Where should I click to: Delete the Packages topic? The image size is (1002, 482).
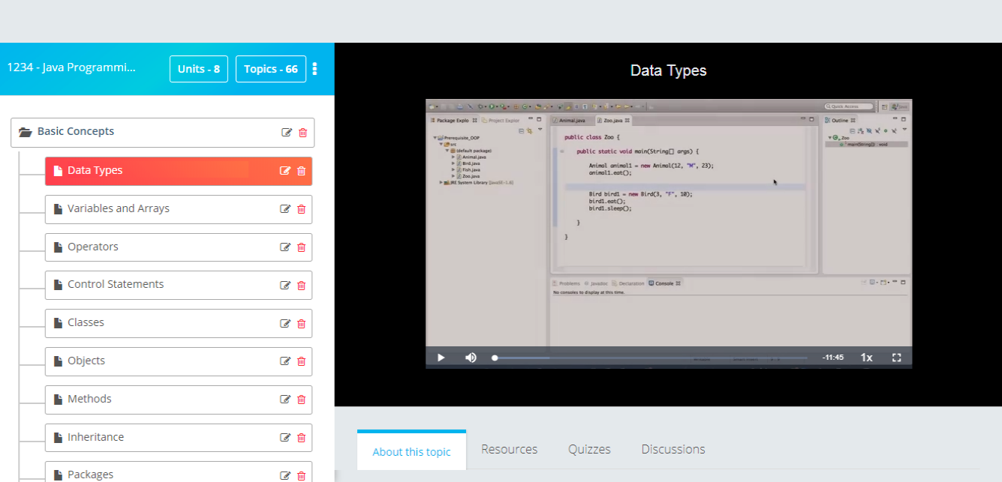(302, 475)
